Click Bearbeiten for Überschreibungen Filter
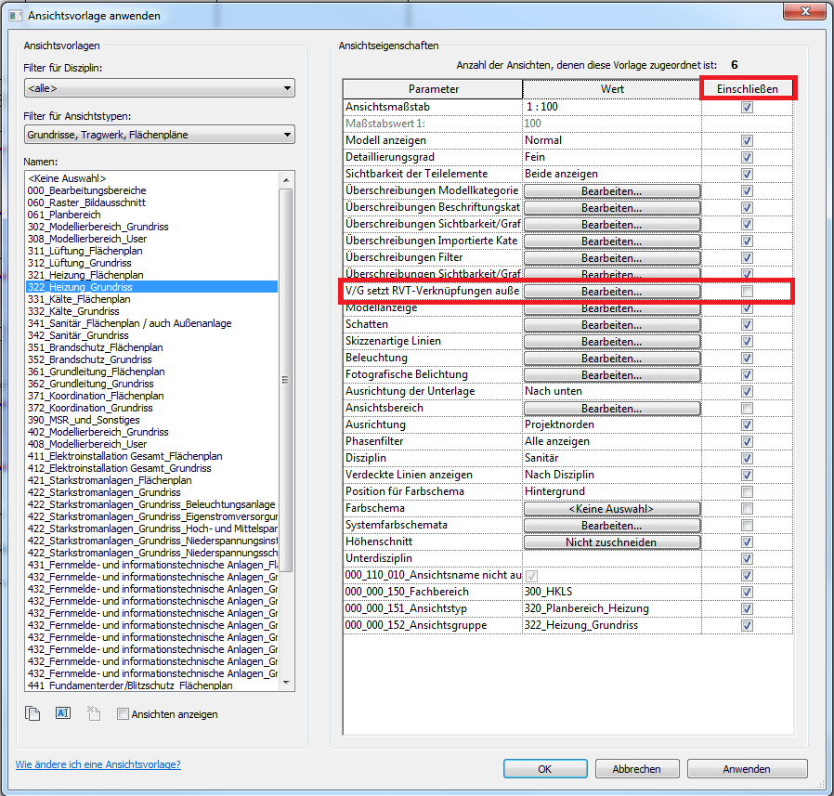This screenshot has height=796, width=834. pyautogui.click(x=611, y=258)
